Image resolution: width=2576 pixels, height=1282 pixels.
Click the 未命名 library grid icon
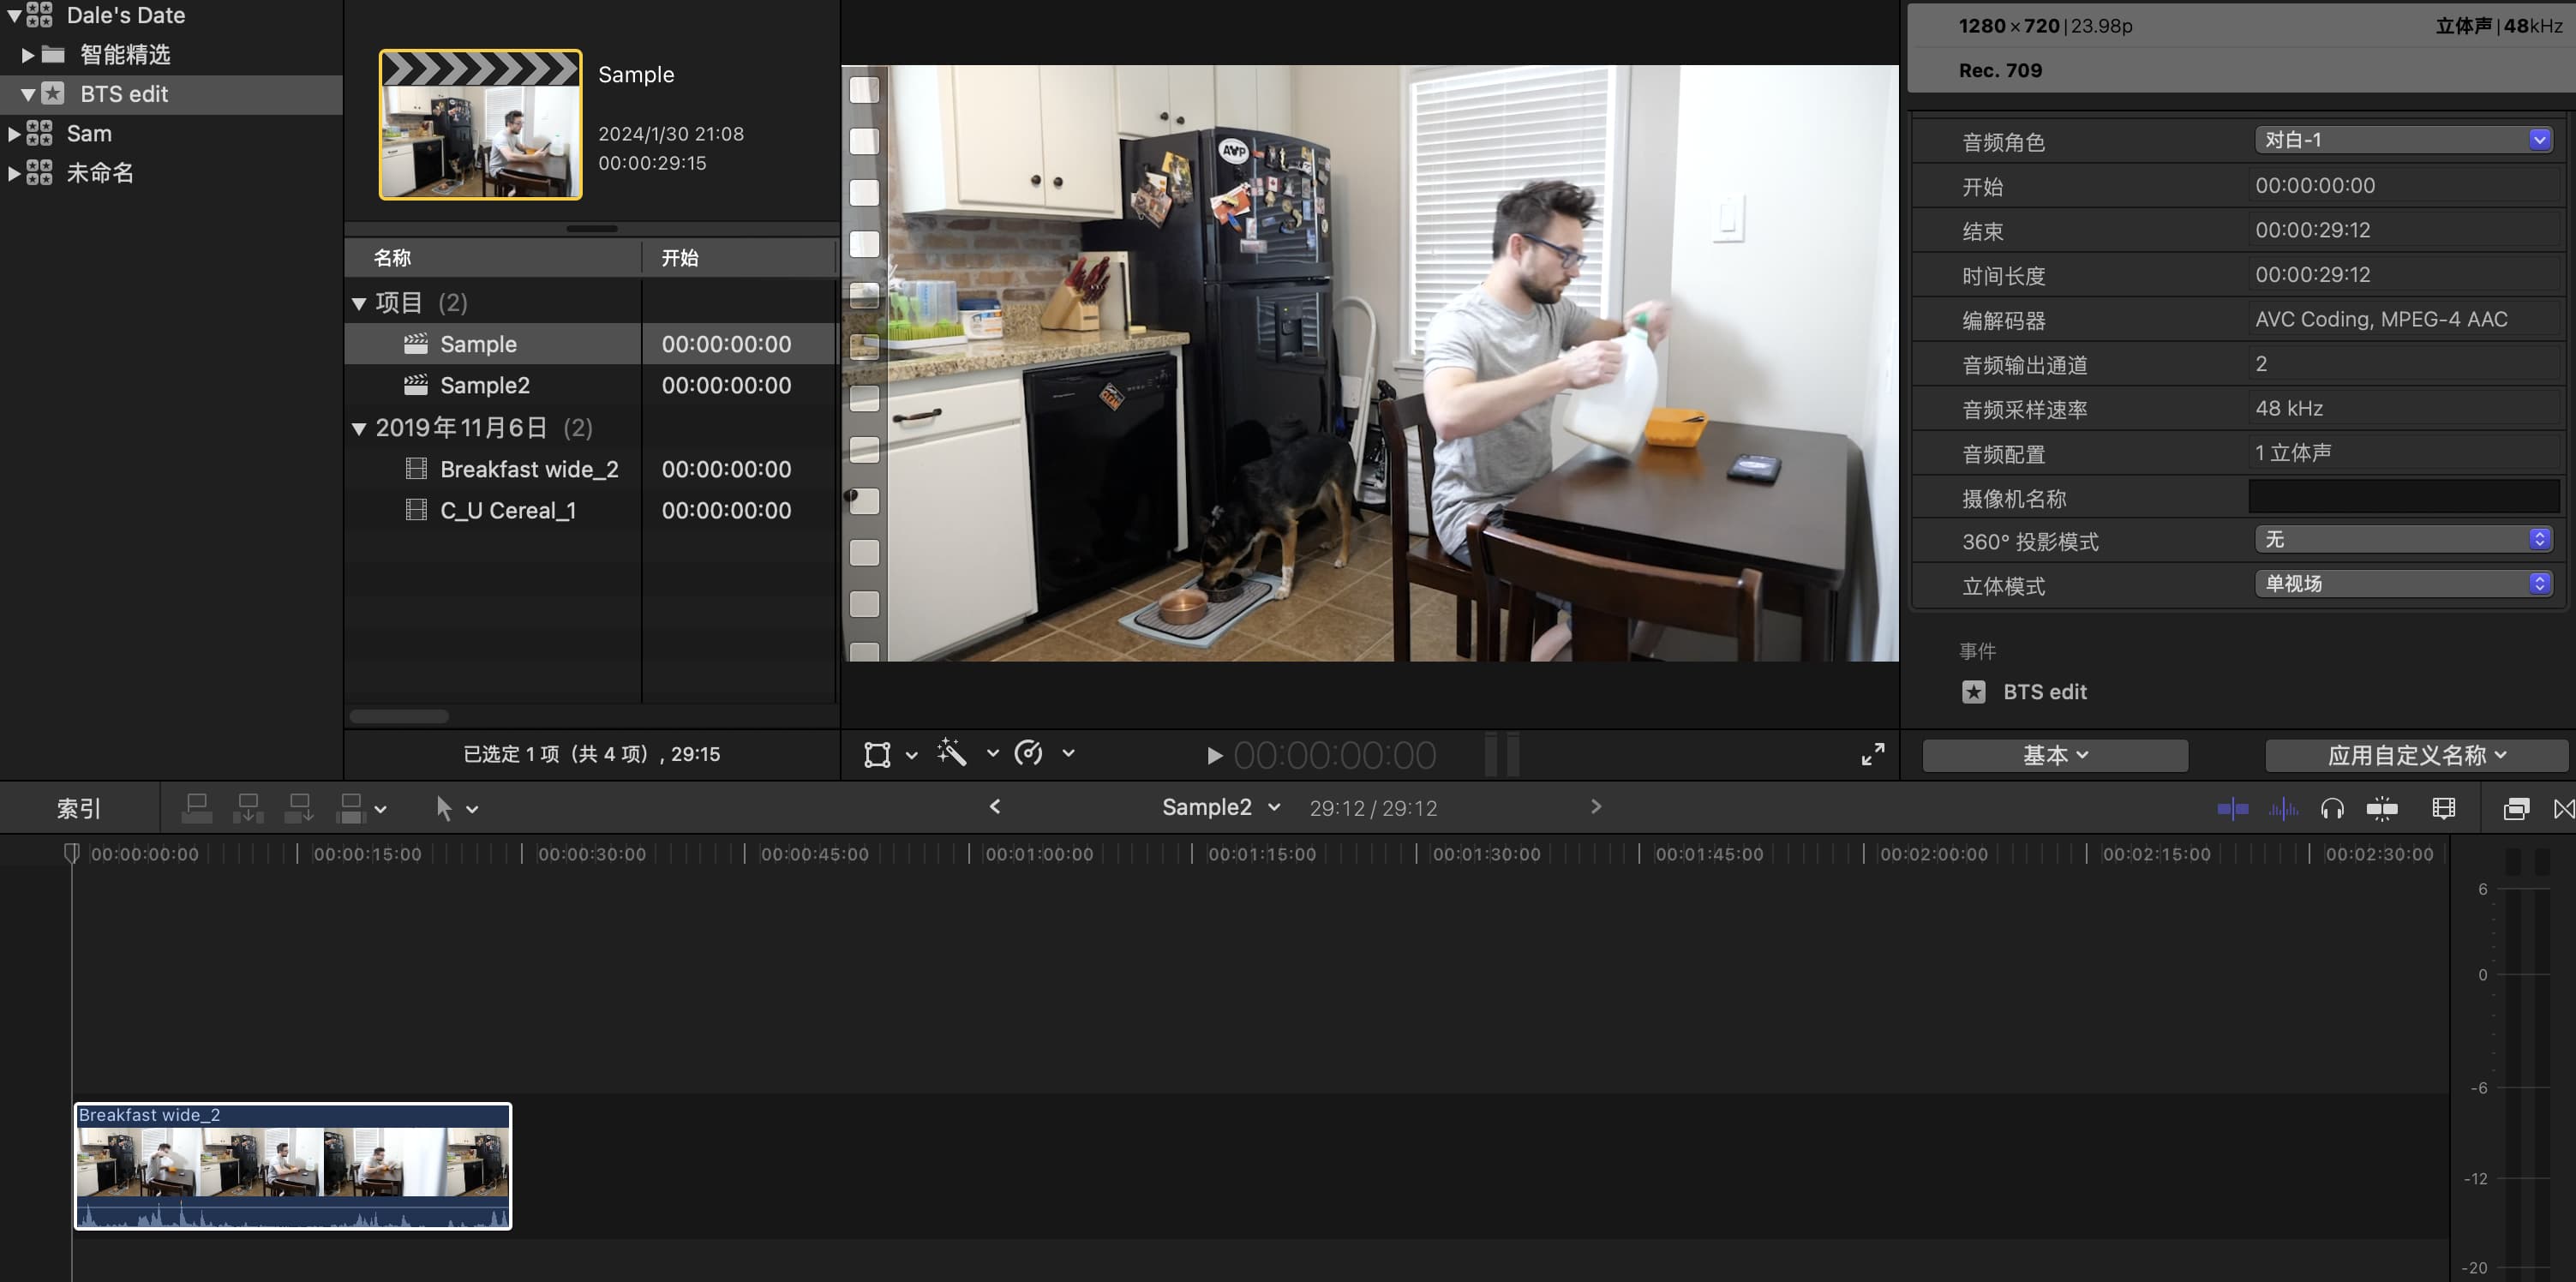click(x=39, y=173)
